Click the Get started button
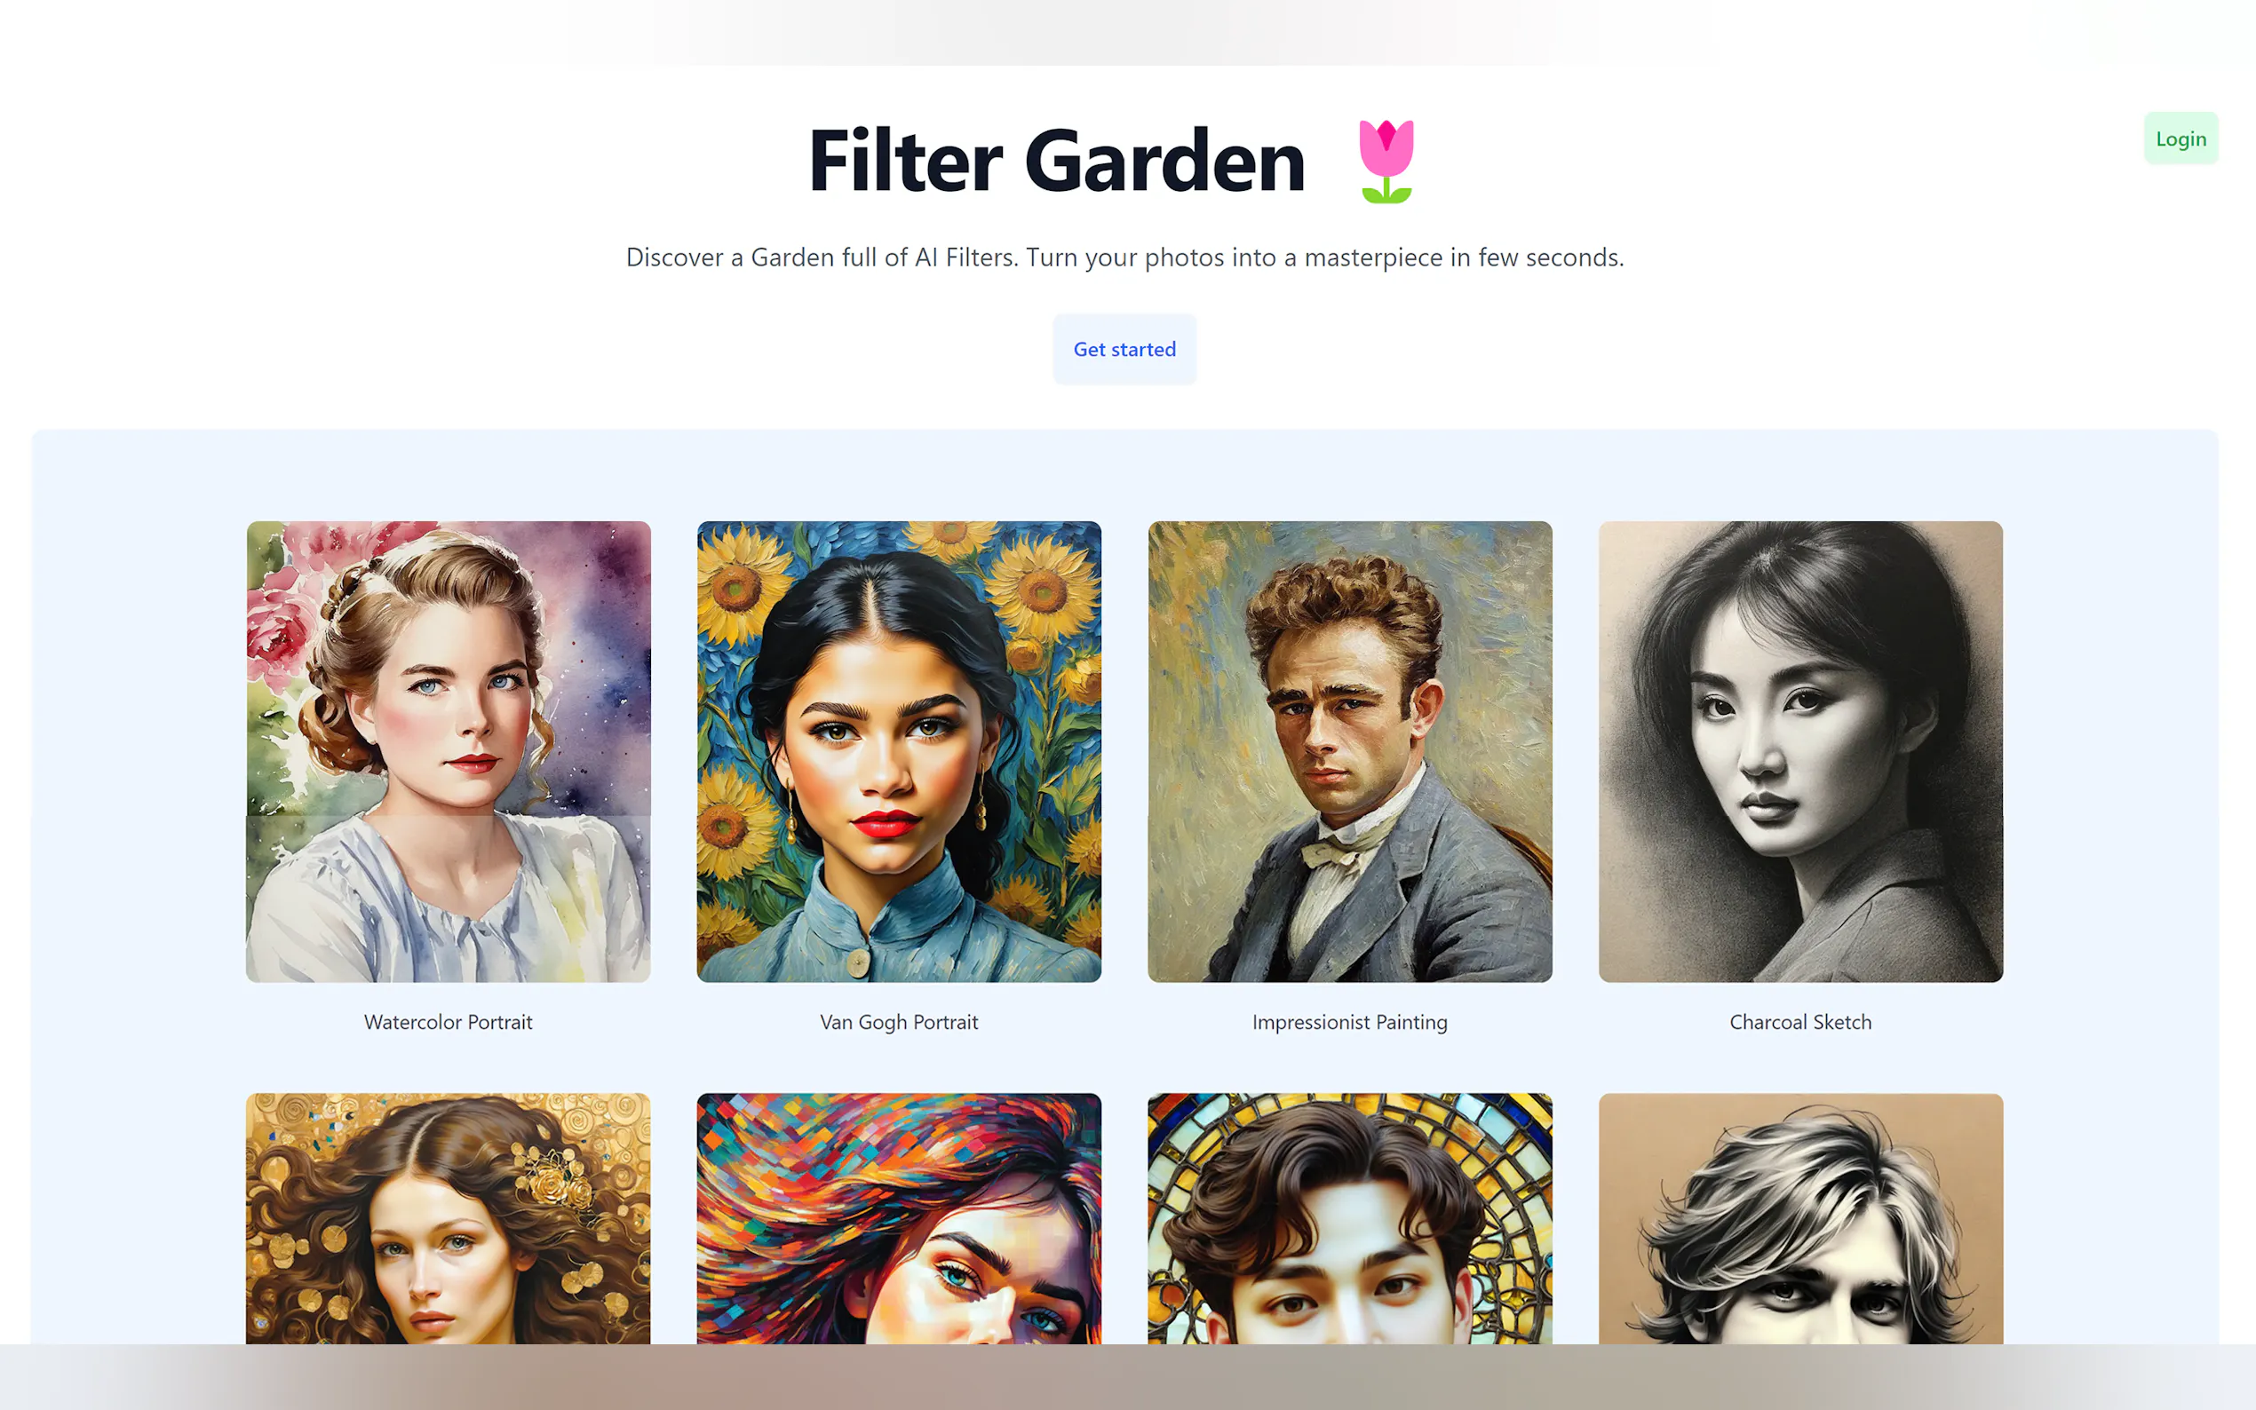2256x1410 pixels. click(1124, 349)
